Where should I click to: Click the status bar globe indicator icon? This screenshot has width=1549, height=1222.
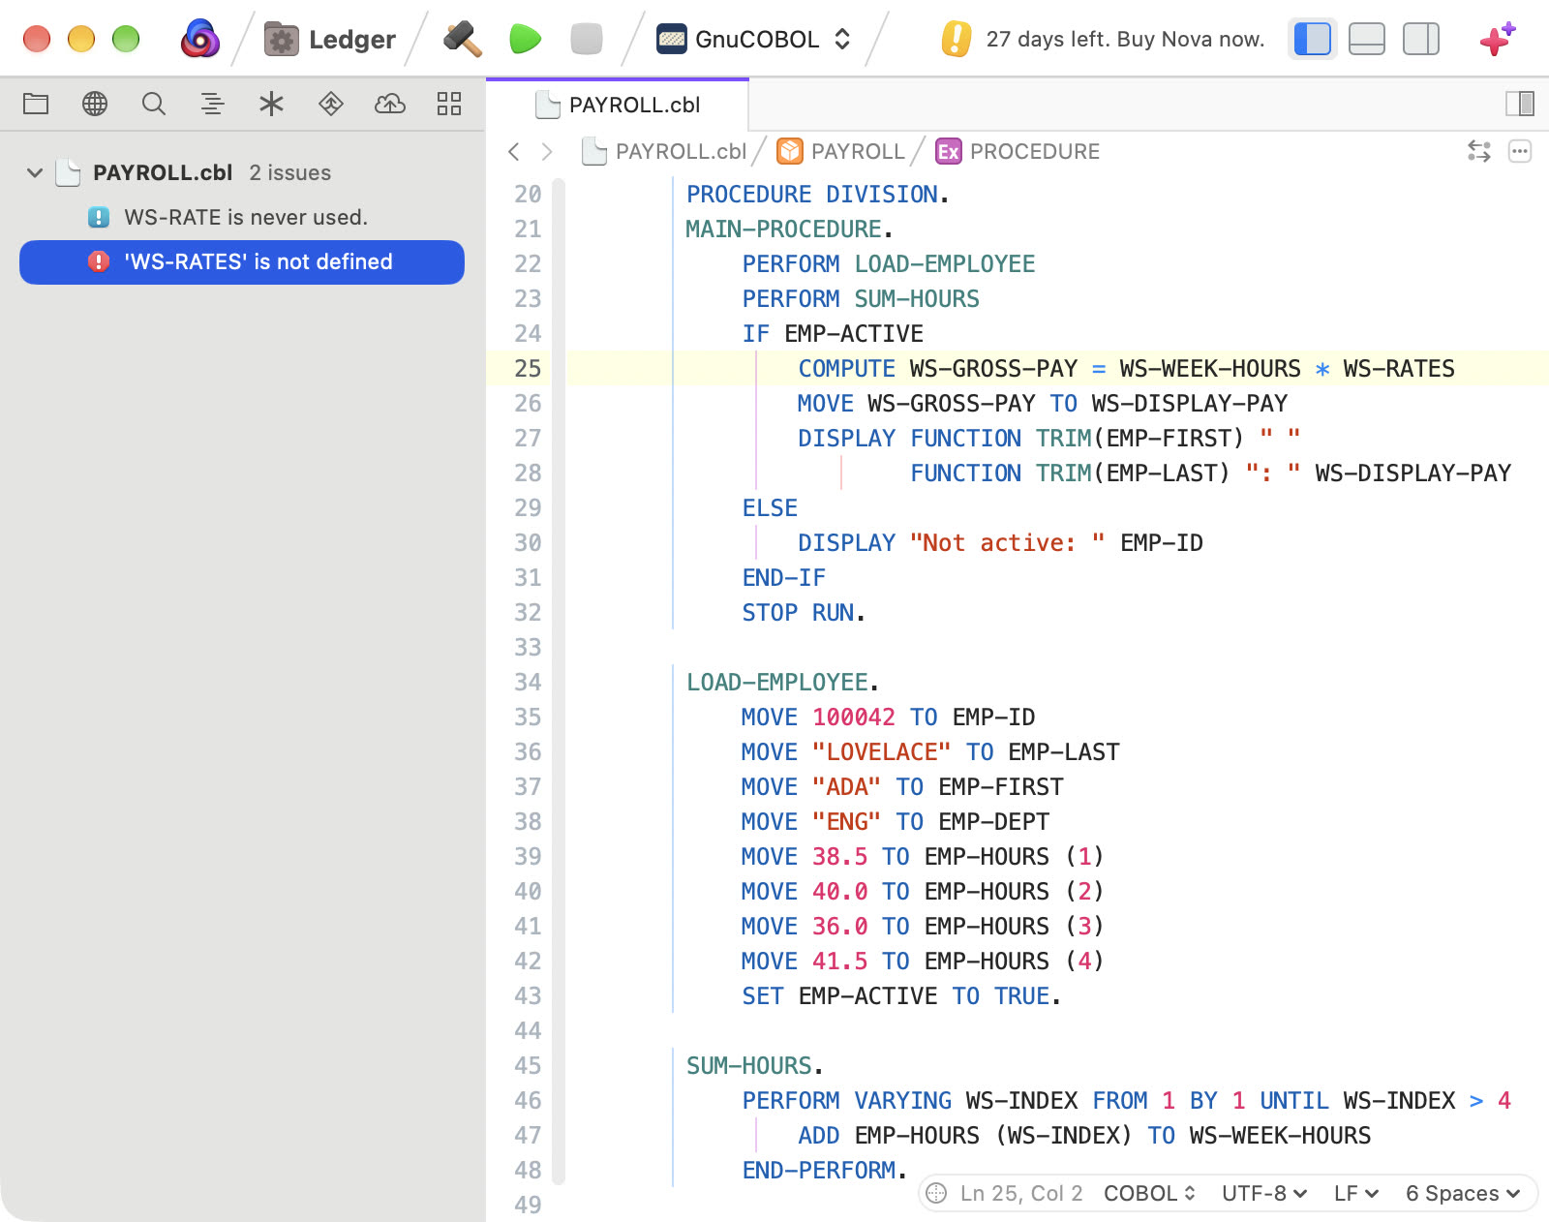click(x=936, y=1193)
